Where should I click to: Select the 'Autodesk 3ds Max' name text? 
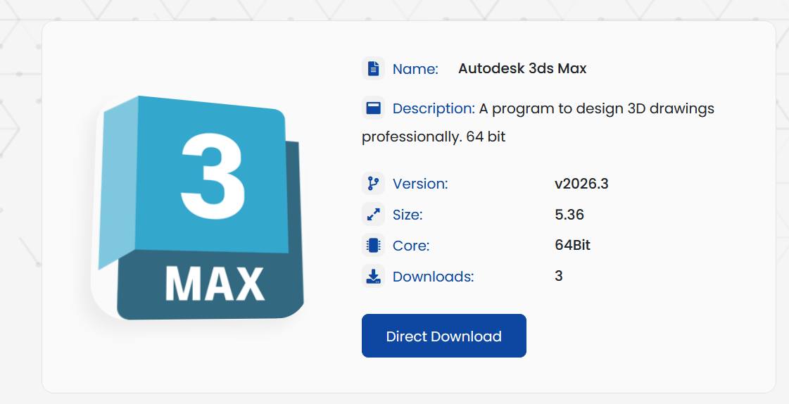click(x=522, y=68)
